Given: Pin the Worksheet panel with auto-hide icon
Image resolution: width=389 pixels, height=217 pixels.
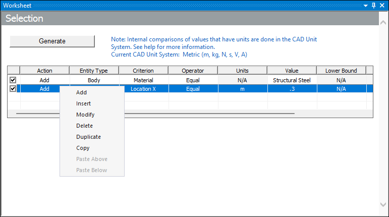Looking at the screenshot, I should [x=374, y=5].
